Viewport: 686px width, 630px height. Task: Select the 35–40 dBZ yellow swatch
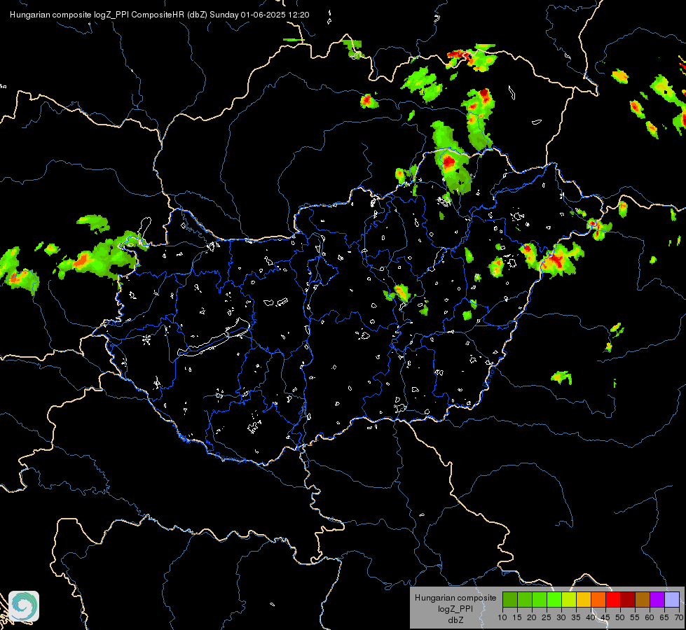[584, 599]
